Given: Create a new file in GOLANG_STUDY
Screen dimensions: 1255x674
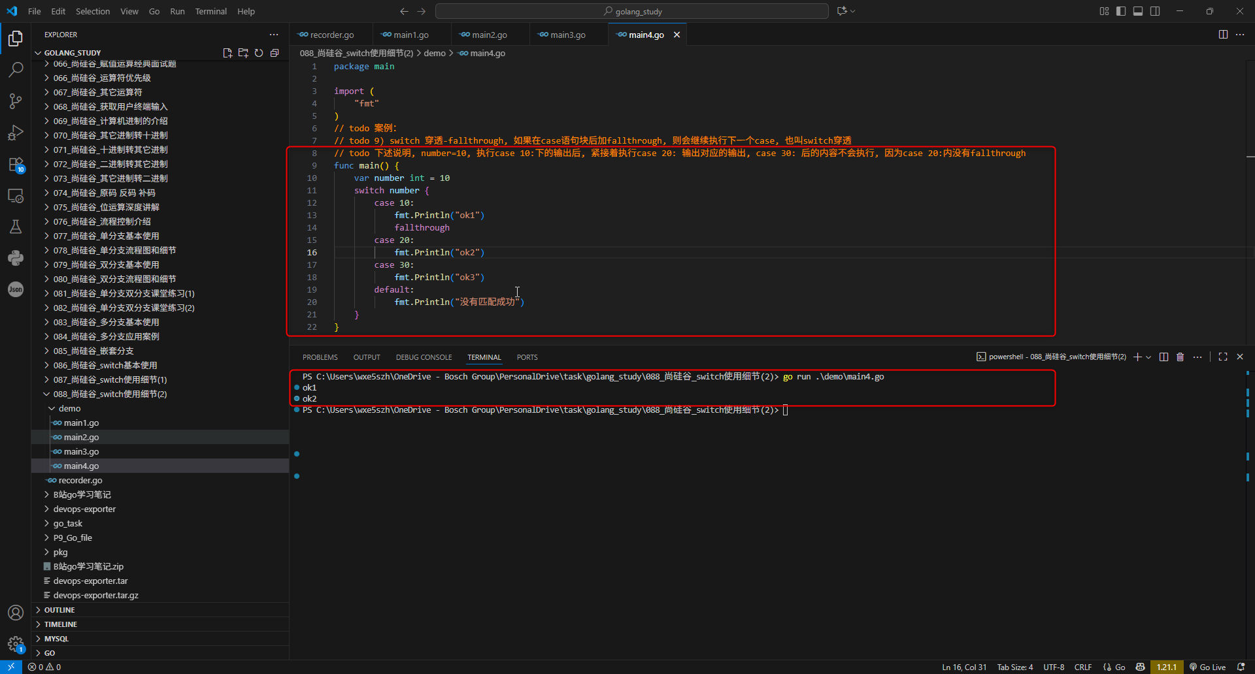Looking at the screenshot, I should click(227, 53).
